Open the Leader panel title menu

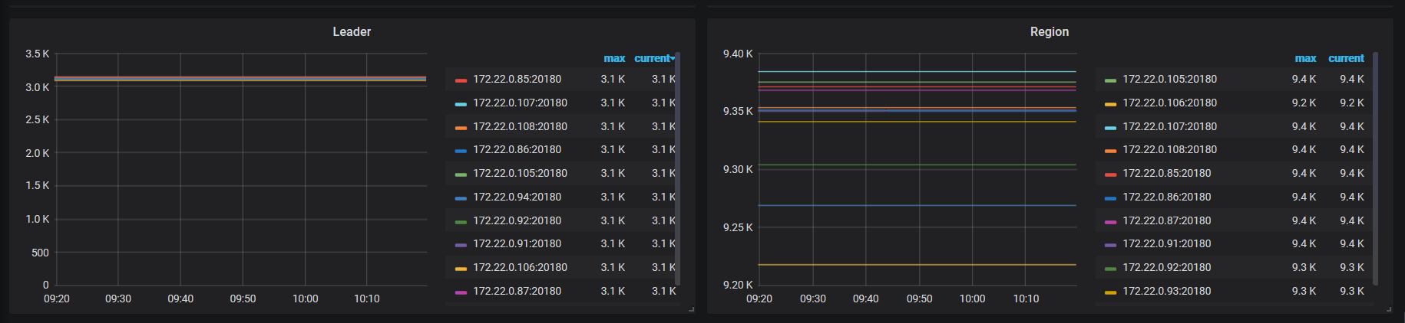coord(352,32)
